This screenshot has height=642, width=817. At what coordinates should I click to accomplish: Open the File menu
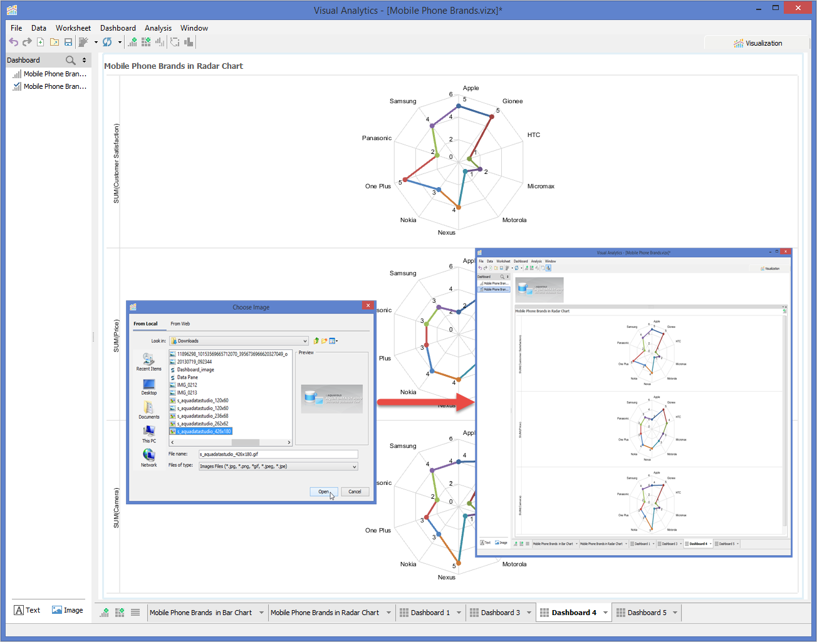click(16, 28)
